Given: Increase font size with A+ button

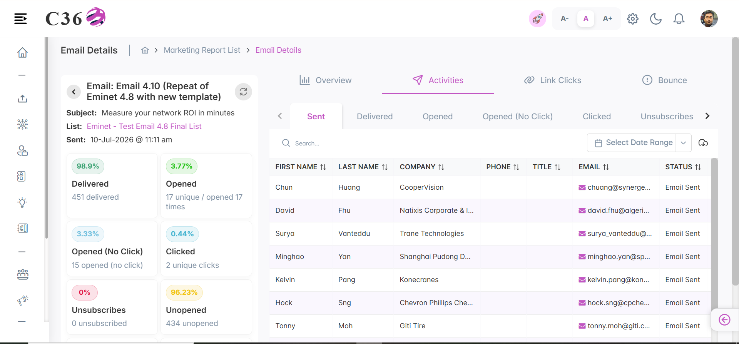Looking at the screenshot, I should pyautogui.click(x=607, y=18).
